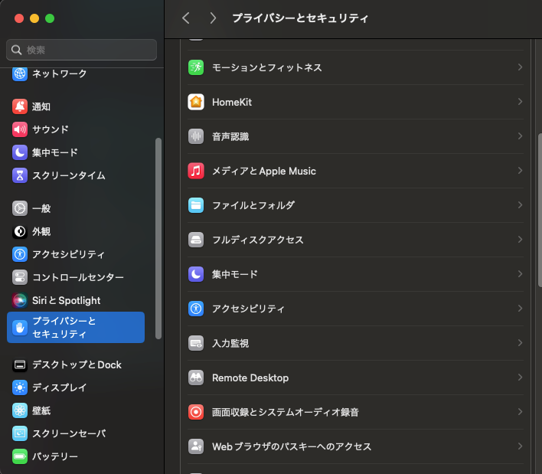This screenshot has width=542, height=474.
Task: Click the passkey access person icon
Action: coord(196,446)
